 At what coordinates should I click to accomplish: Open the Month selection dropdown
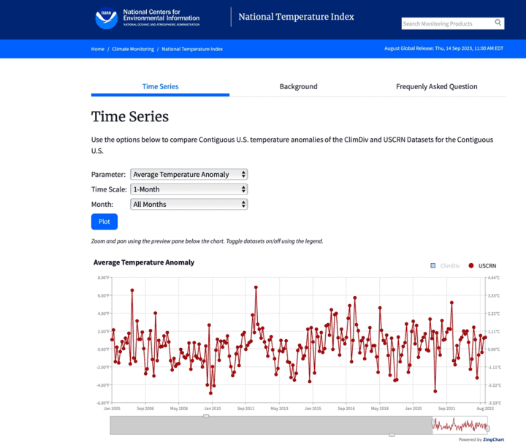click(x=188, y=205)
